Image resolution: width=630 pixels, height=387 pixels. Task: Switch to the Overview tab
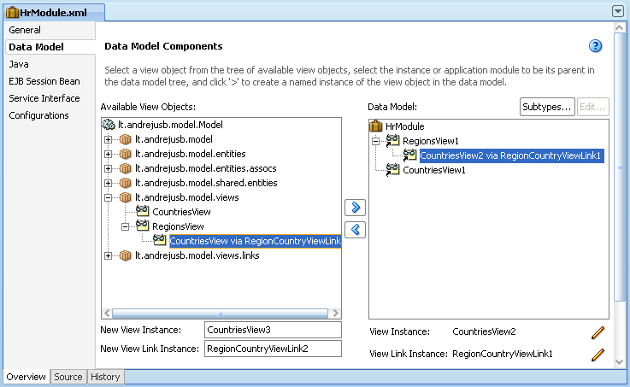coord(26,377)
